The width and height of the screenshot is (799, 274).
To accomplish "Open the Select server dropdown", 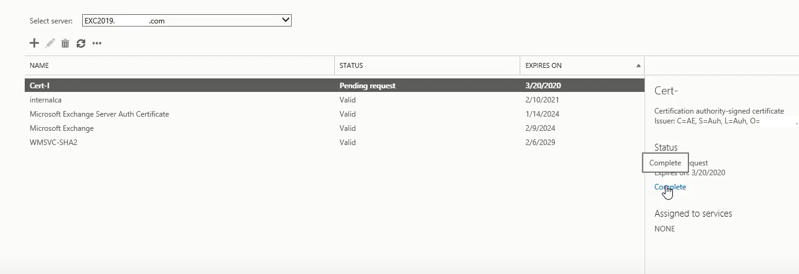I will [187, 20].
